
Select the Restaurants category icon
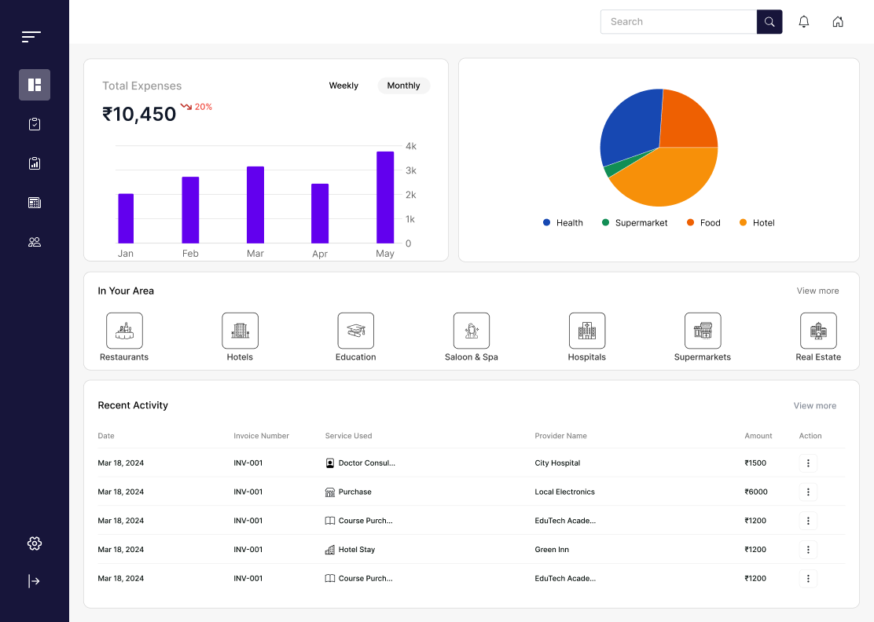tap(123, 330)
